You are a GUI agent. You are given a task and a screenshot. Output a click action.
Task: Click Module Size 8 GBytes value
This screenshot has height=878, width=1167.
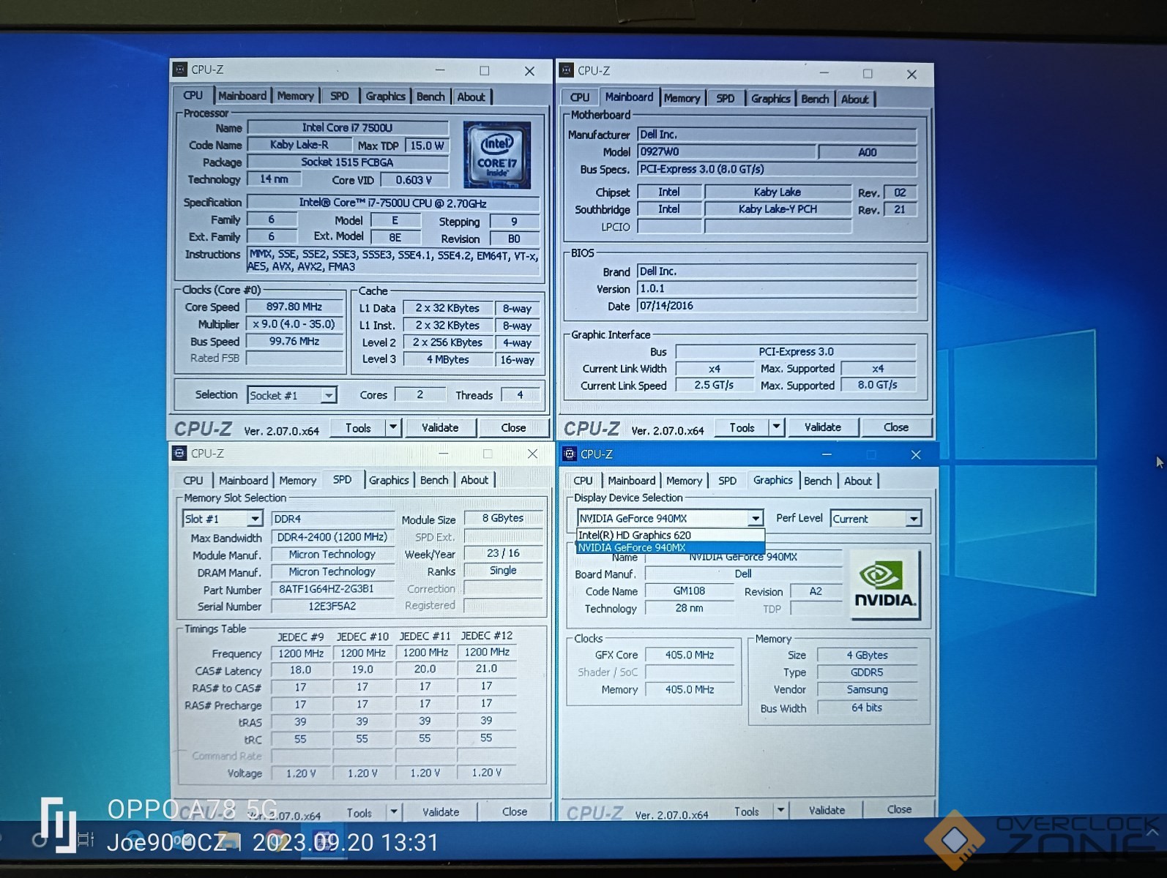[x=503, y=518]
